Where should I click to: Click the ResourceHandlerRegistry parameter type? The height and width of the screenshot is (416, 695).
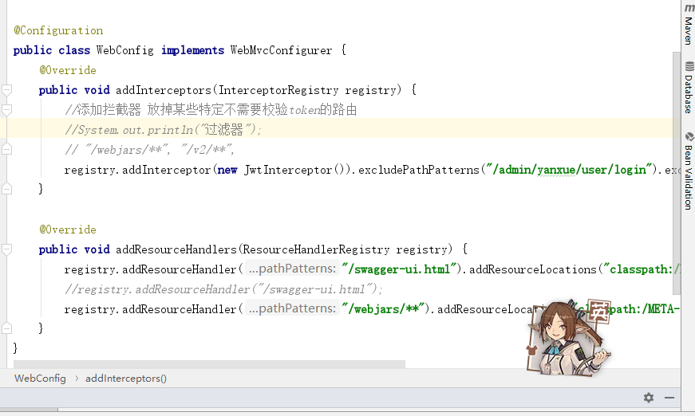click(x=316, y=249)
